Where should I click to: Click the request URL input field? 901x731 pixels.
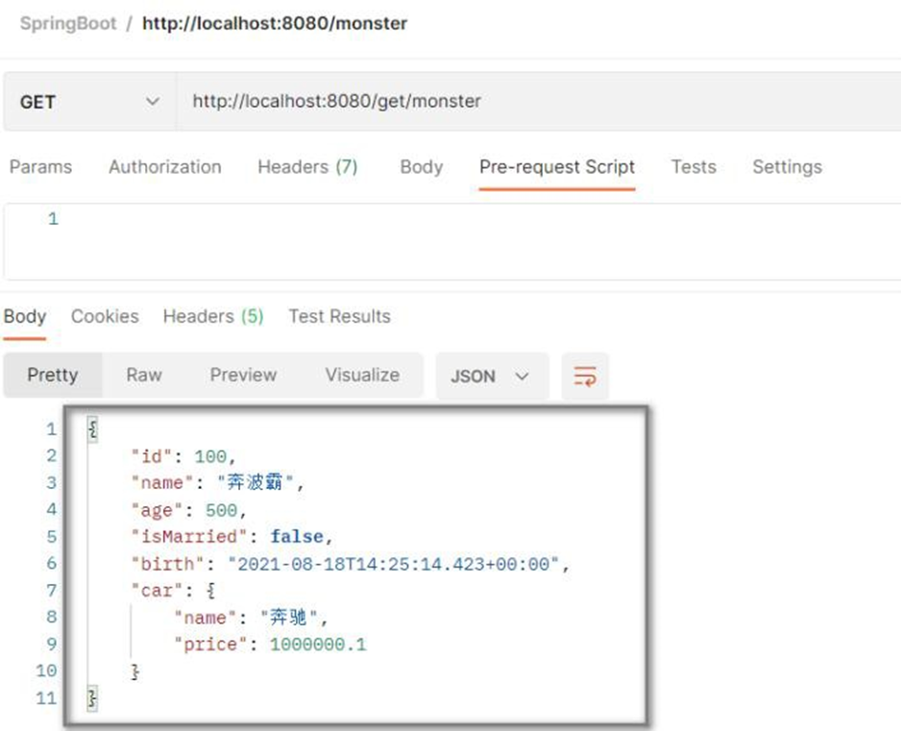tap(538, 101)
